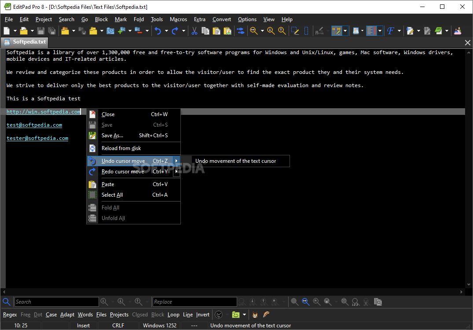Click the Windows 1252 encoding status cell
This screenshot has width=473, height=330.
(160, 326)
